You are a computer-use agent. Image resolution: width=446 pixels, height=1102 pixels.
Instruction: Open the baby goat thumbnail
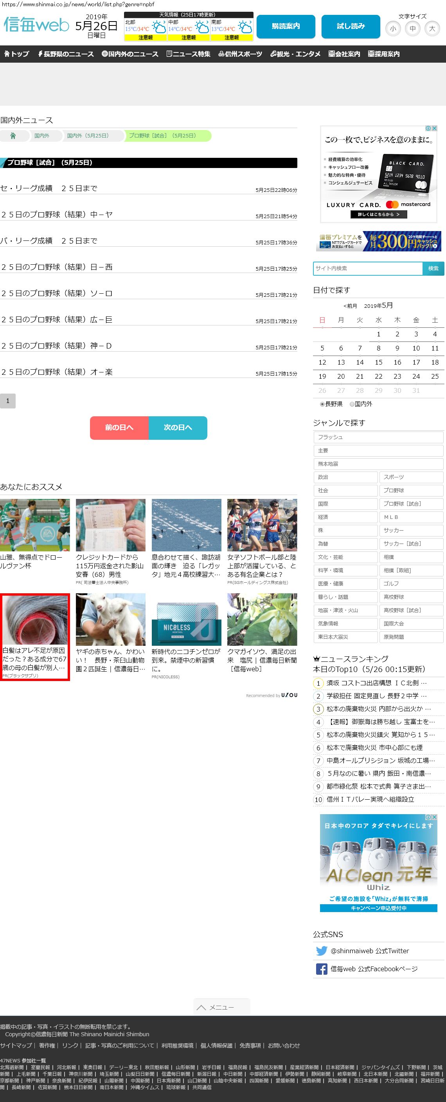pos(111,620)
